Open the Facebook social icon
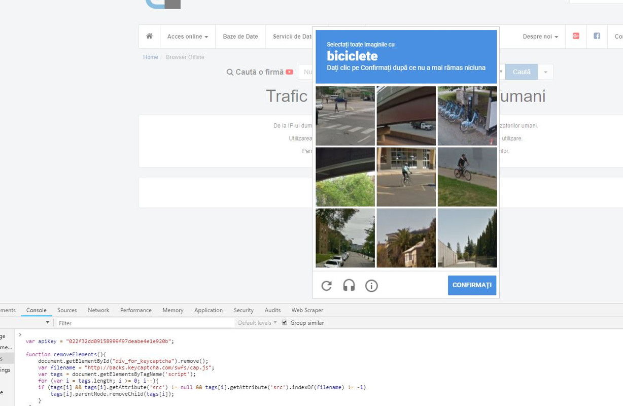 (x=597, y=36)
